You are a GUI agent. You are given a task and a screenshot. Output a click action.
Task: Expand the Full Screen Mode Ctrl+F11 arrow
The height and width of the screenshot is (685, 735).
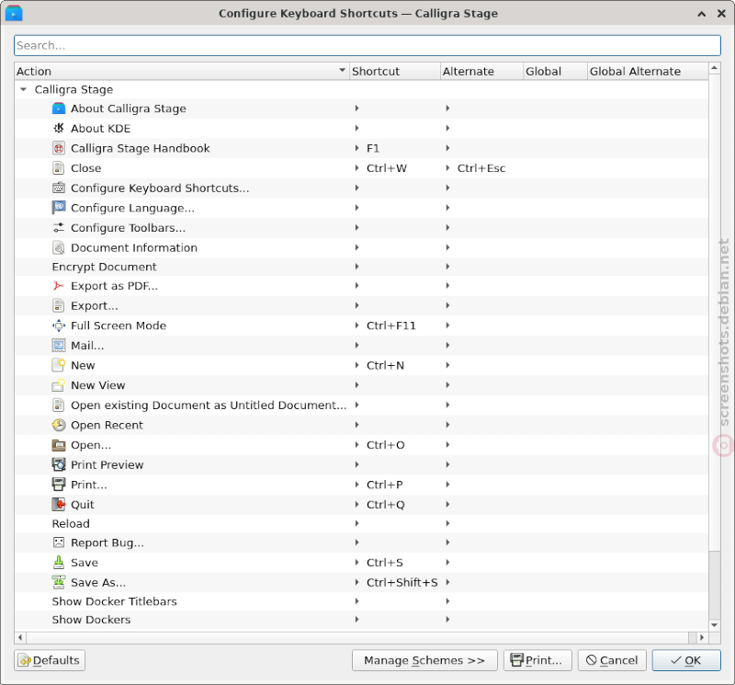coord(357,325)
